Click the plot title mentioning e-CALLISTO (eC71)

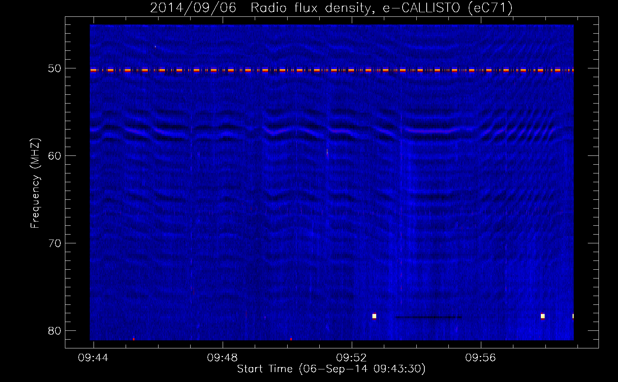pos(331,8)
